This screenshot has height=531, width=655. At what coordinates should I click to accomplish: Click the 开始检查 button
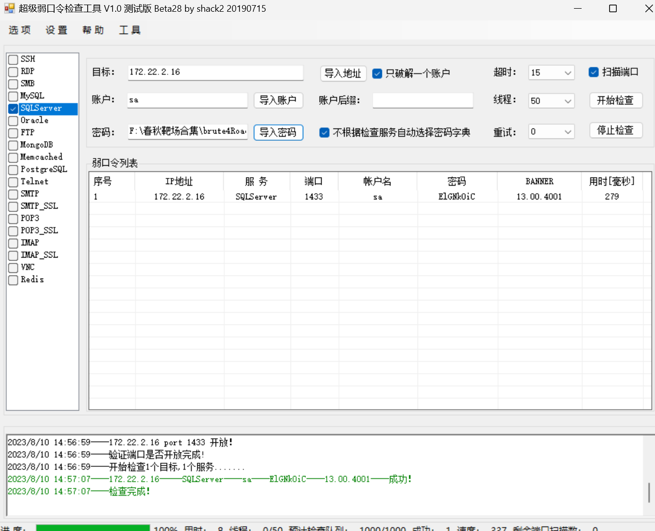pyautogui.click(x=615, y=100)
